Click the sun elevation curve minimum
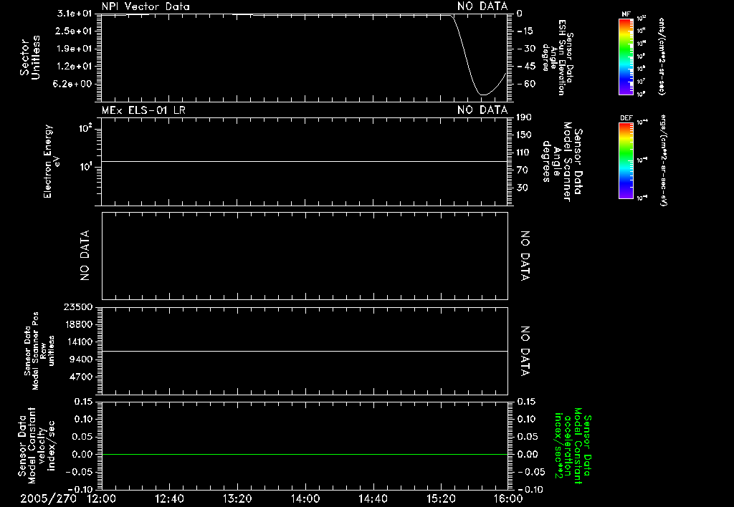The image size is (734, 507). click(x=482, y=95)
